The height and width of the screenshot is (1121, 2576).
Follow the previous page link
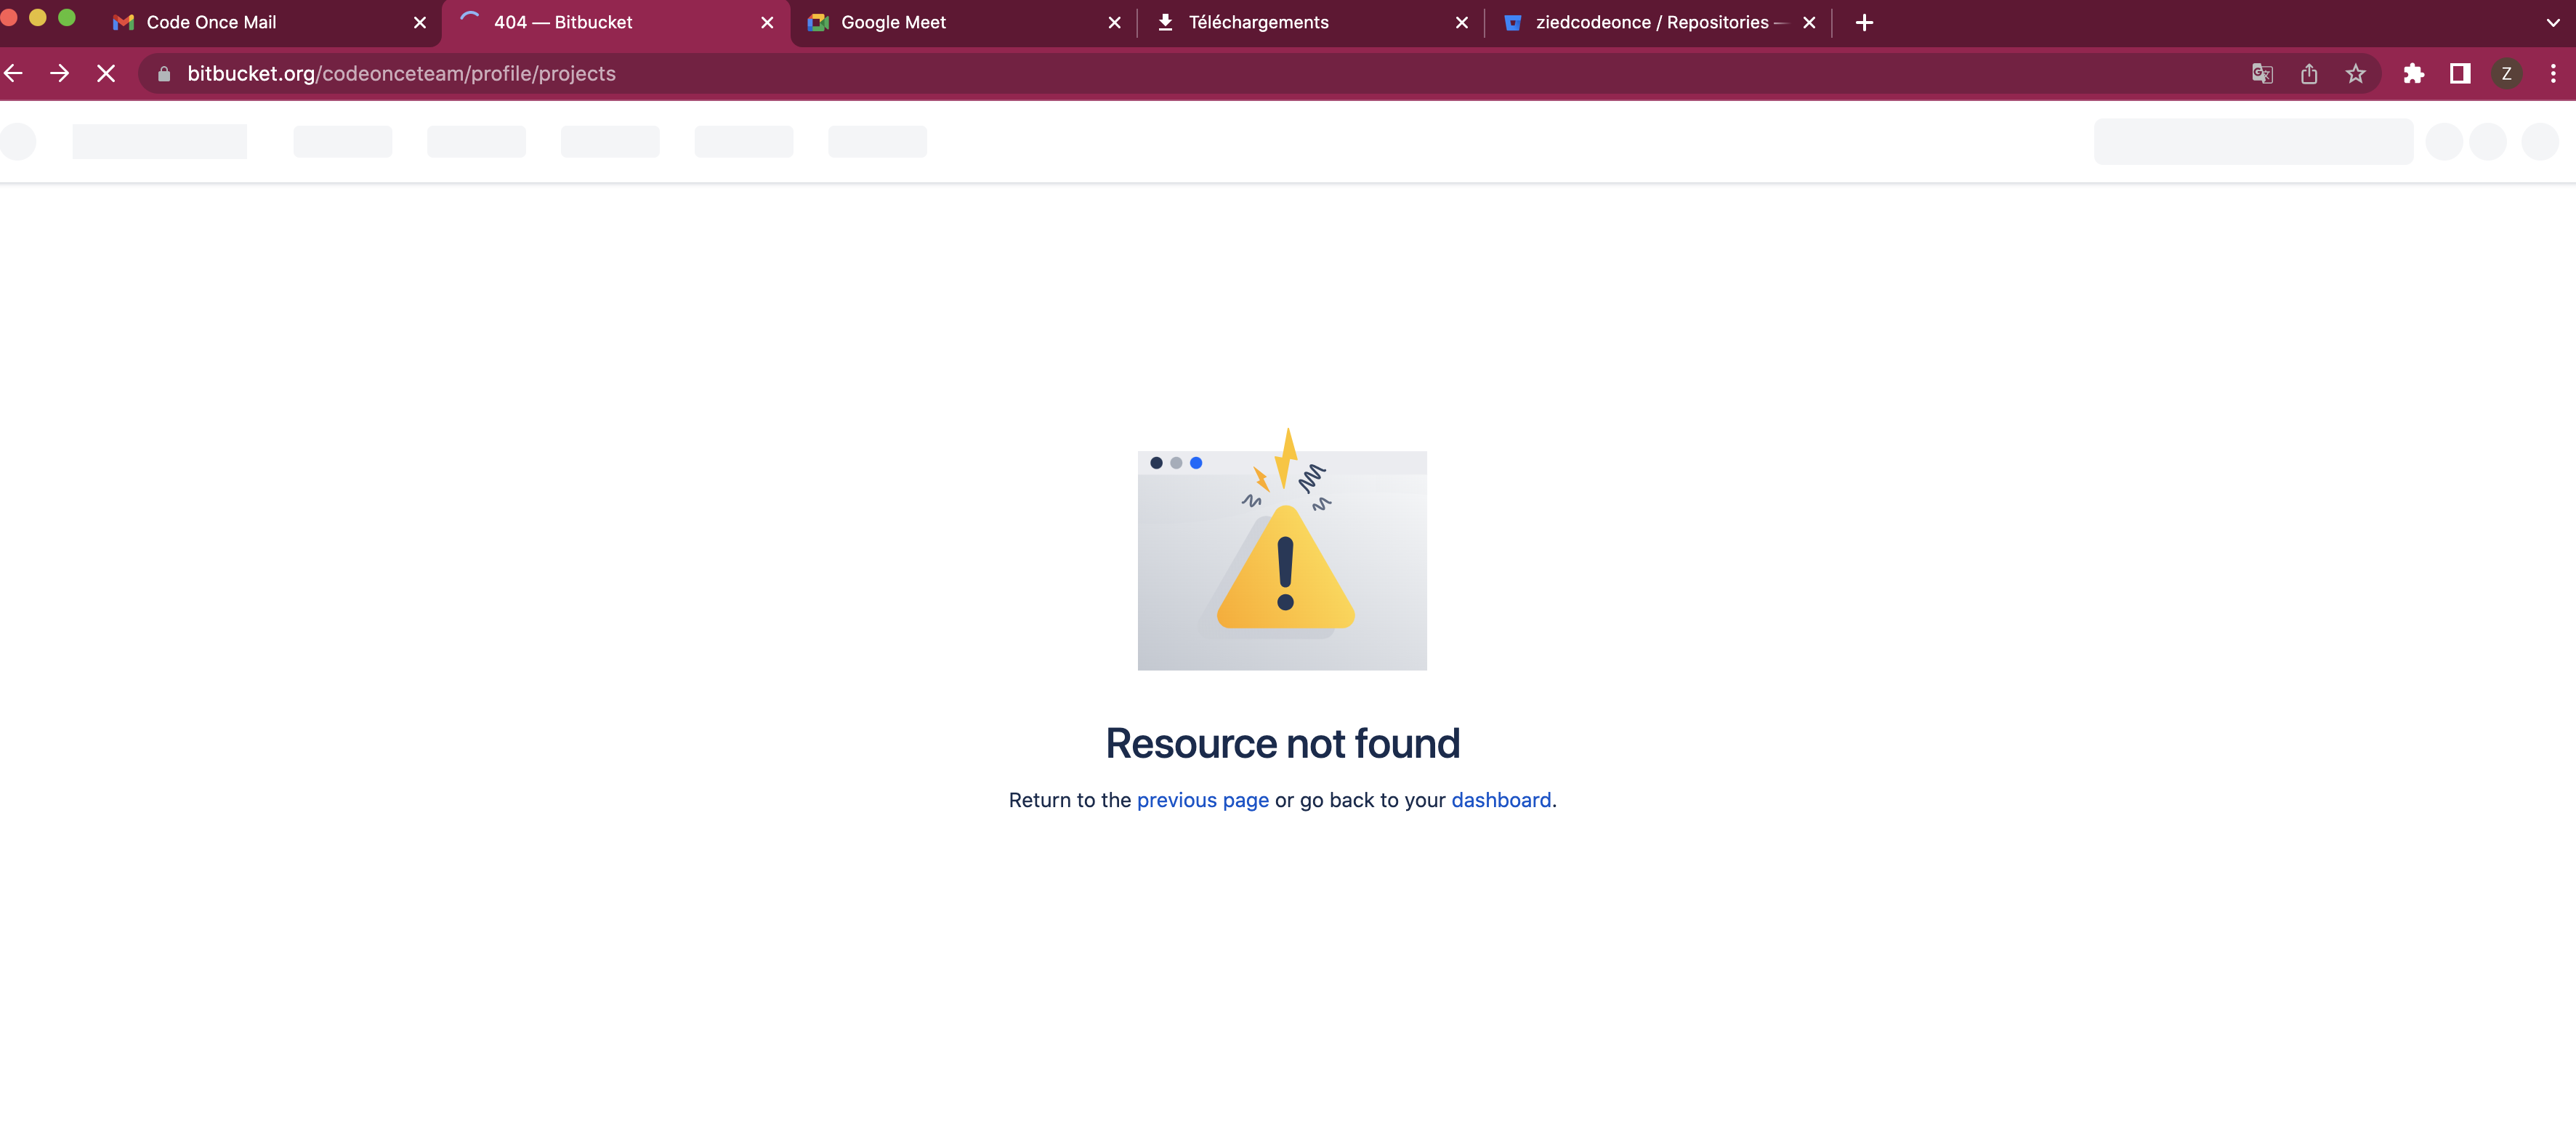click(1203, 800)
